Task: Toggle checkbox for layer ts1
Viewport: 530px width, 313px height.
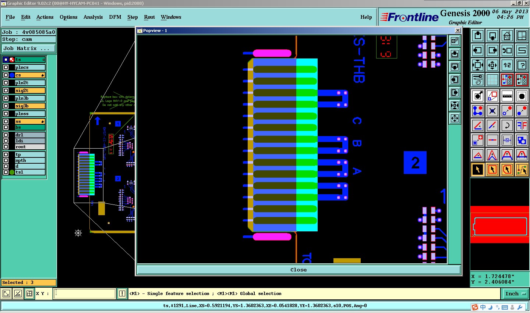Action: (6, 172)
